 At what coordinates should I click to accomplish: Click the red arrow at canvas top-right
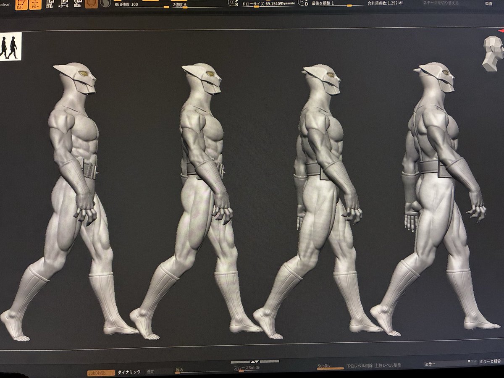(x=501, y=31)
